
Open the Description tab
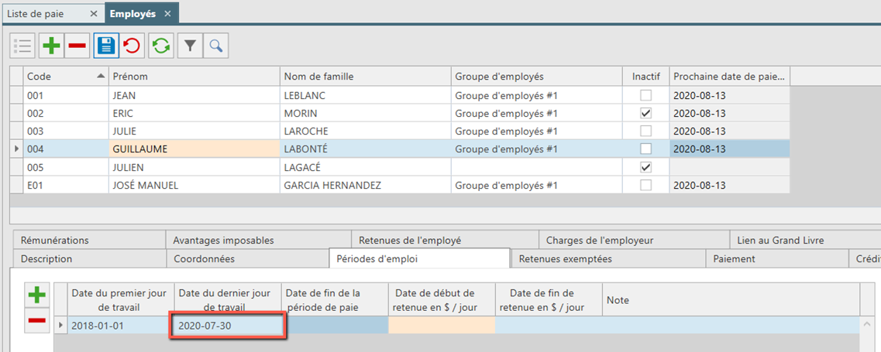pos(88,259)
